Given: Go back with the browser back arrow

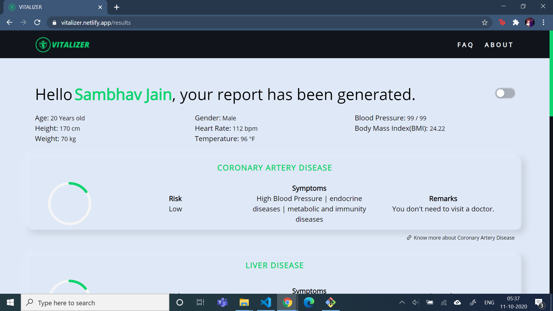Looking at the screenshot, I should point(10,22).
